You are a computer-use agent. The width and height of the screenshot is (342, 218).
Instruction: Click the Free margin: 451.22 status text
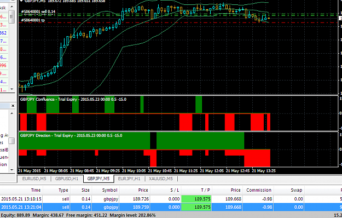tap(86, 215)
